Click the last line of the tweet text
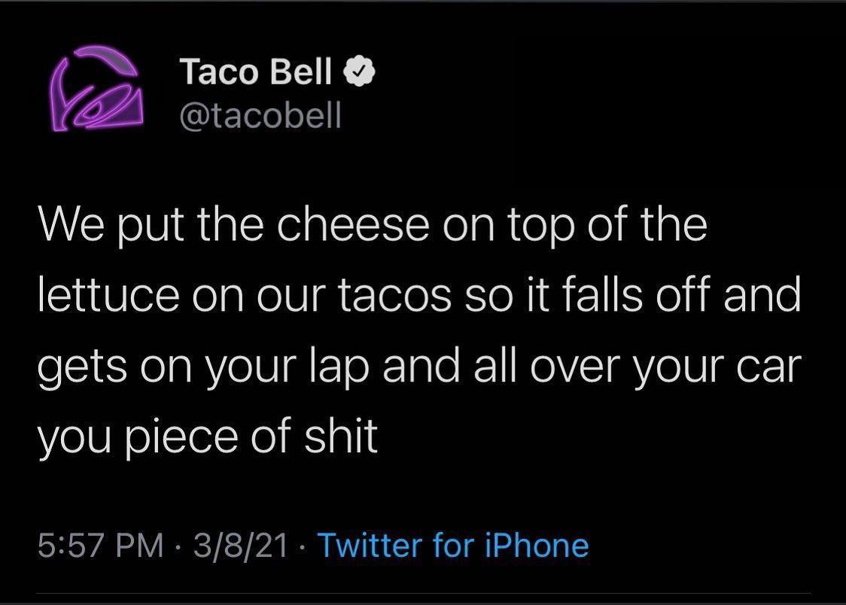This screenshot has height=605, width=846. (207, 437)
